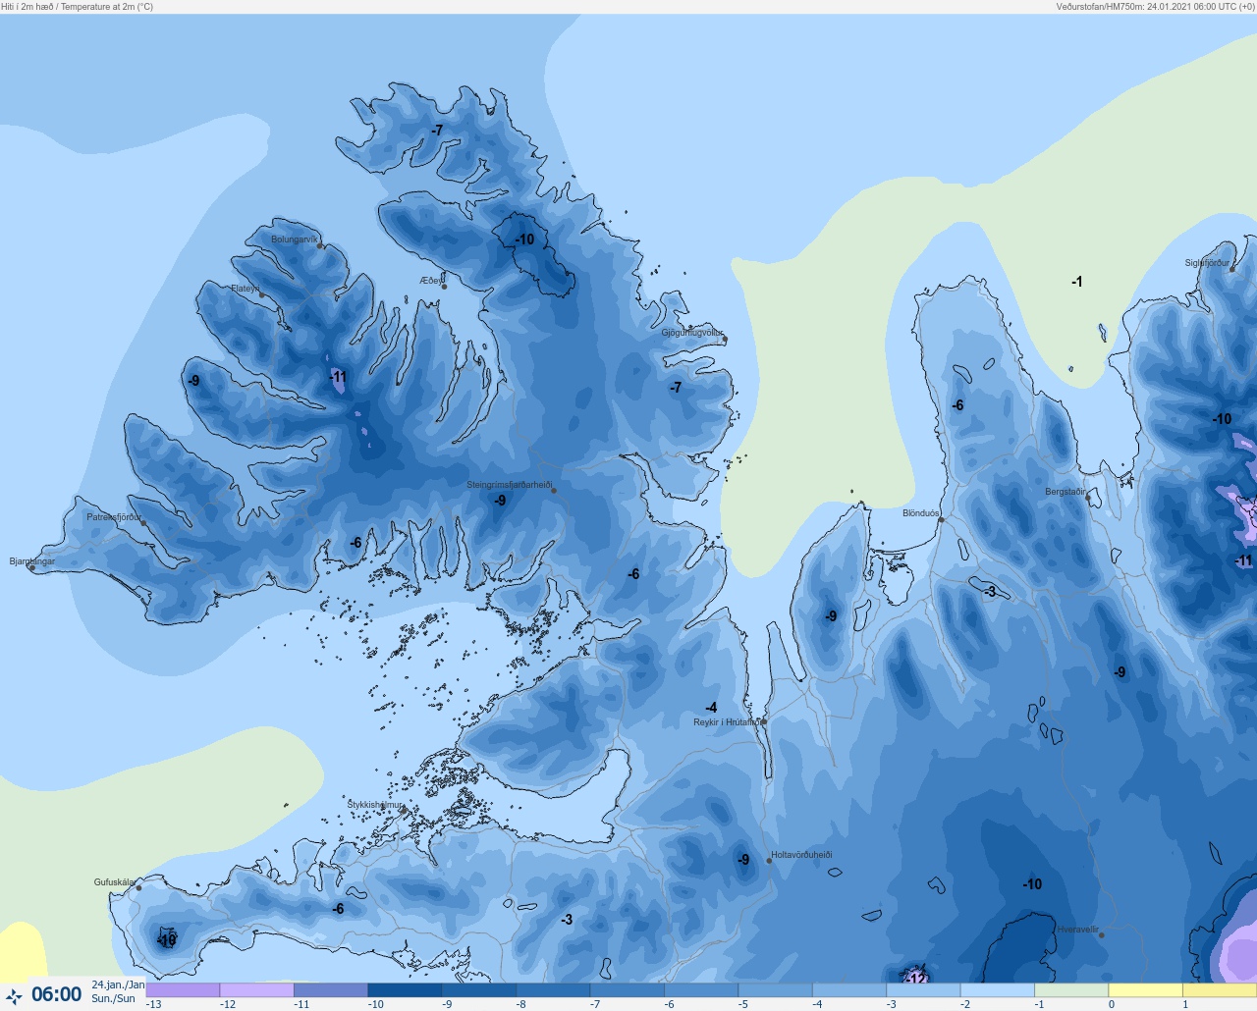The width and height of the screenshot is (1257, 1011).
Task: Click the Siglufjörður station label
Action: click(x=1207, y=263)
